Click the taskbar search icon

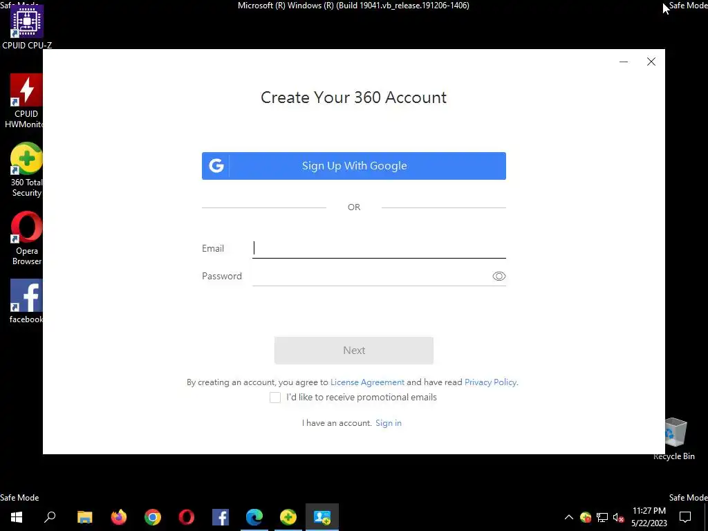point(50,517)
